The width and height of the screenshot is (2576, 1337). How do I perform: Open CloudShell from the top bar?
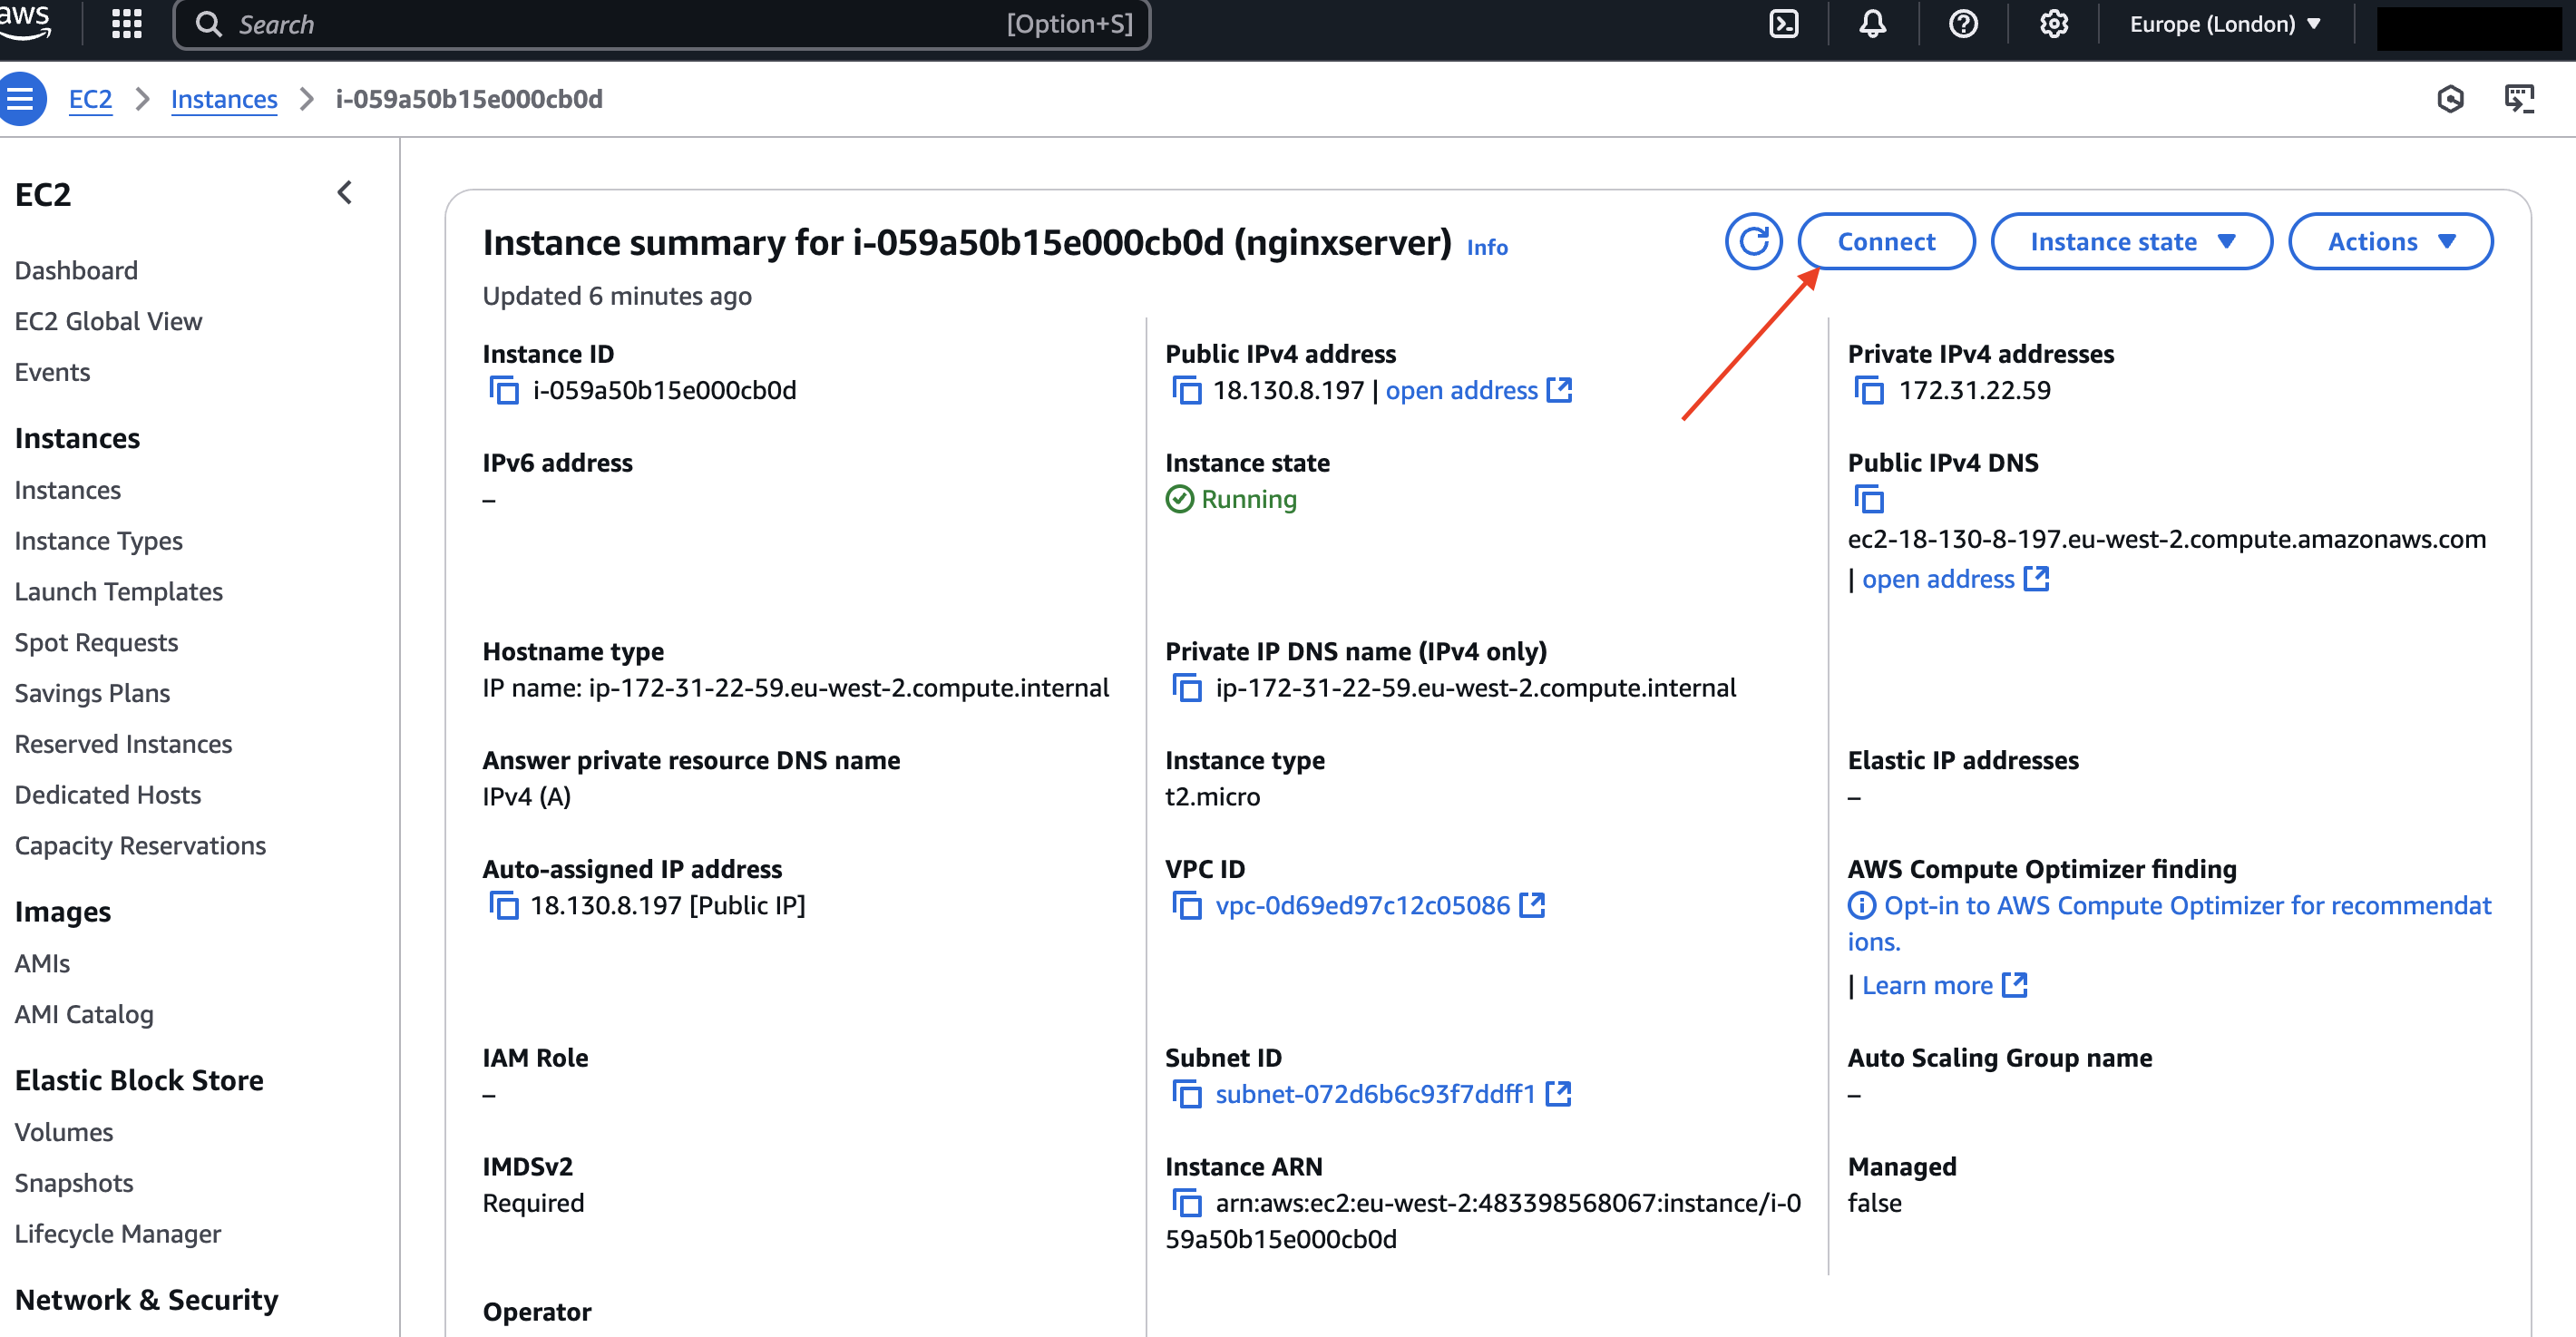1784,24
